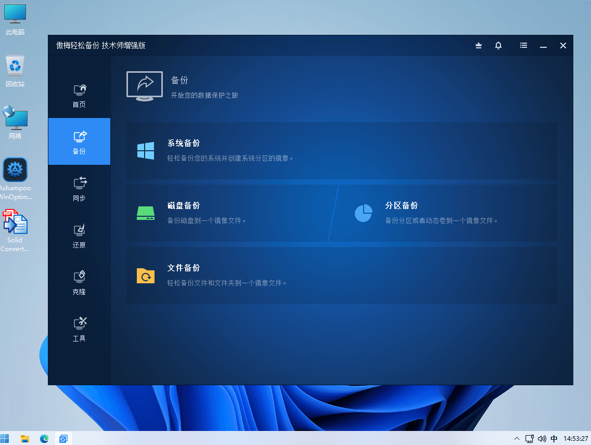Click the yellow folder file backup icon
This screenshot has width=591, height=445.
click(146, 276)
